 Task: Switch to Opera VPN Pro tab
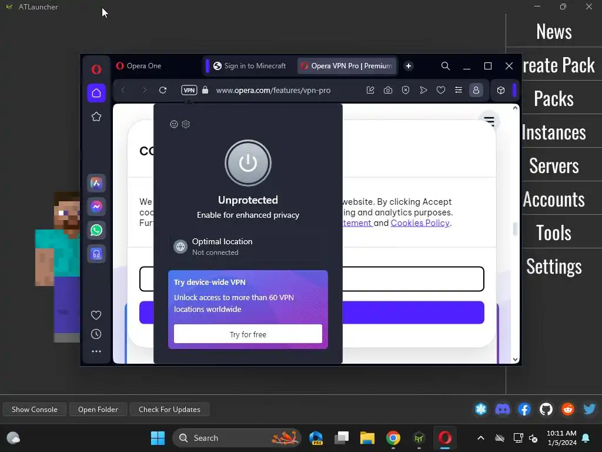pos(347,66)
